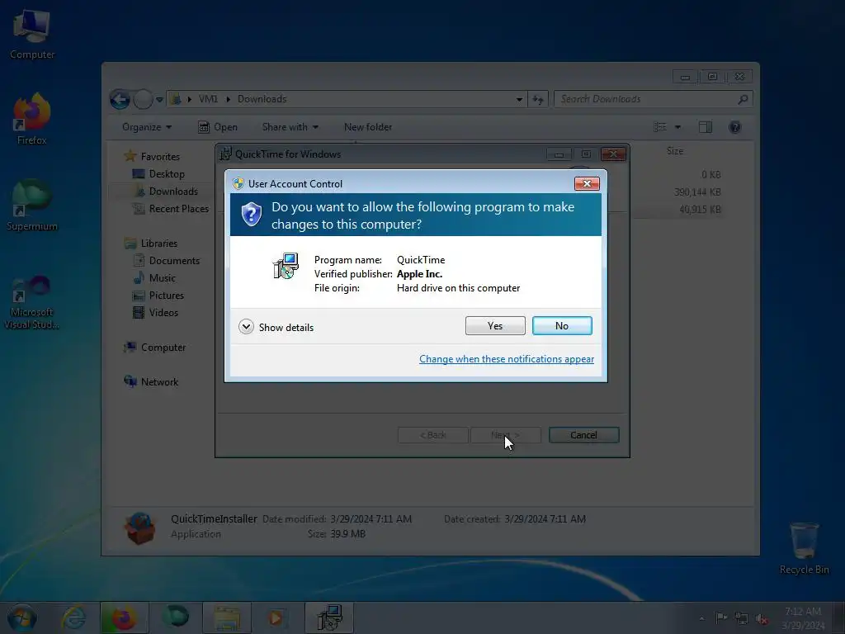
Task: Select Computer in navigation pane
Action: coord(155,348)
